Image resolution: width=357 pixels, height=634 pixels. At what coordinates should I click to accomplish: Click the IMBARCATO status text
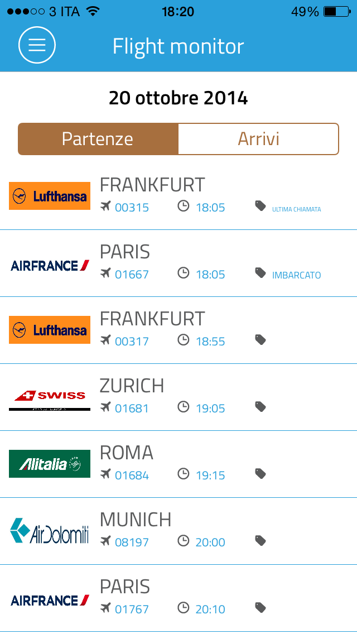(x=296, y=275)
